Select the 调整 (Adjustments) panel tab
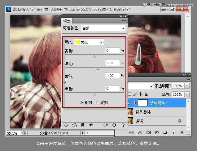 coord(67,21)
